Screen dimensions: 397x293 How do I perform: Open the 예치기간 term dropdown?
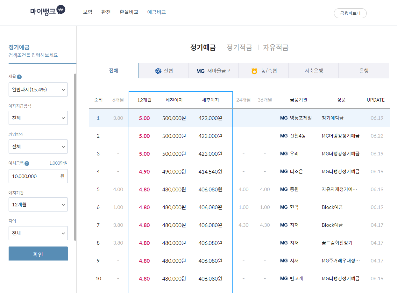tap(38, 204)
